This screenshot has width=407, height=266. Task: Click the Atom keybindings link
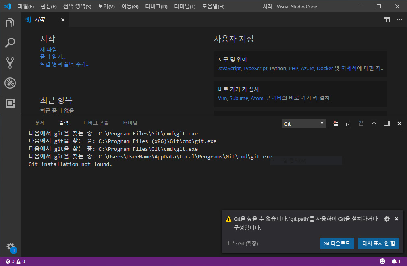tap(257, 98)
